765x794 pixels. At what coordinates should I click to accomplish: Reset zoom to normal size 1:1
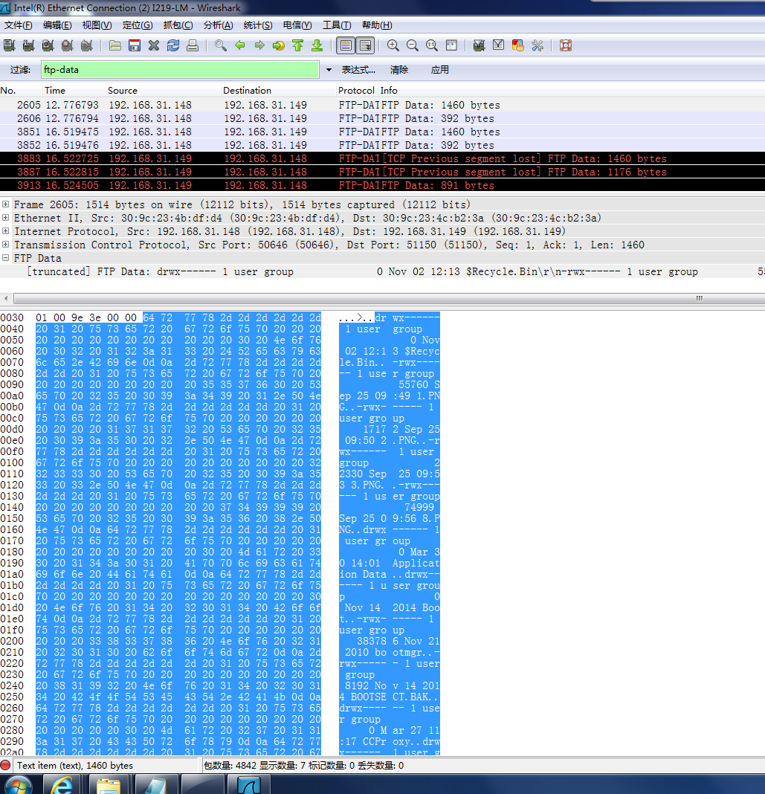point(432,45)
